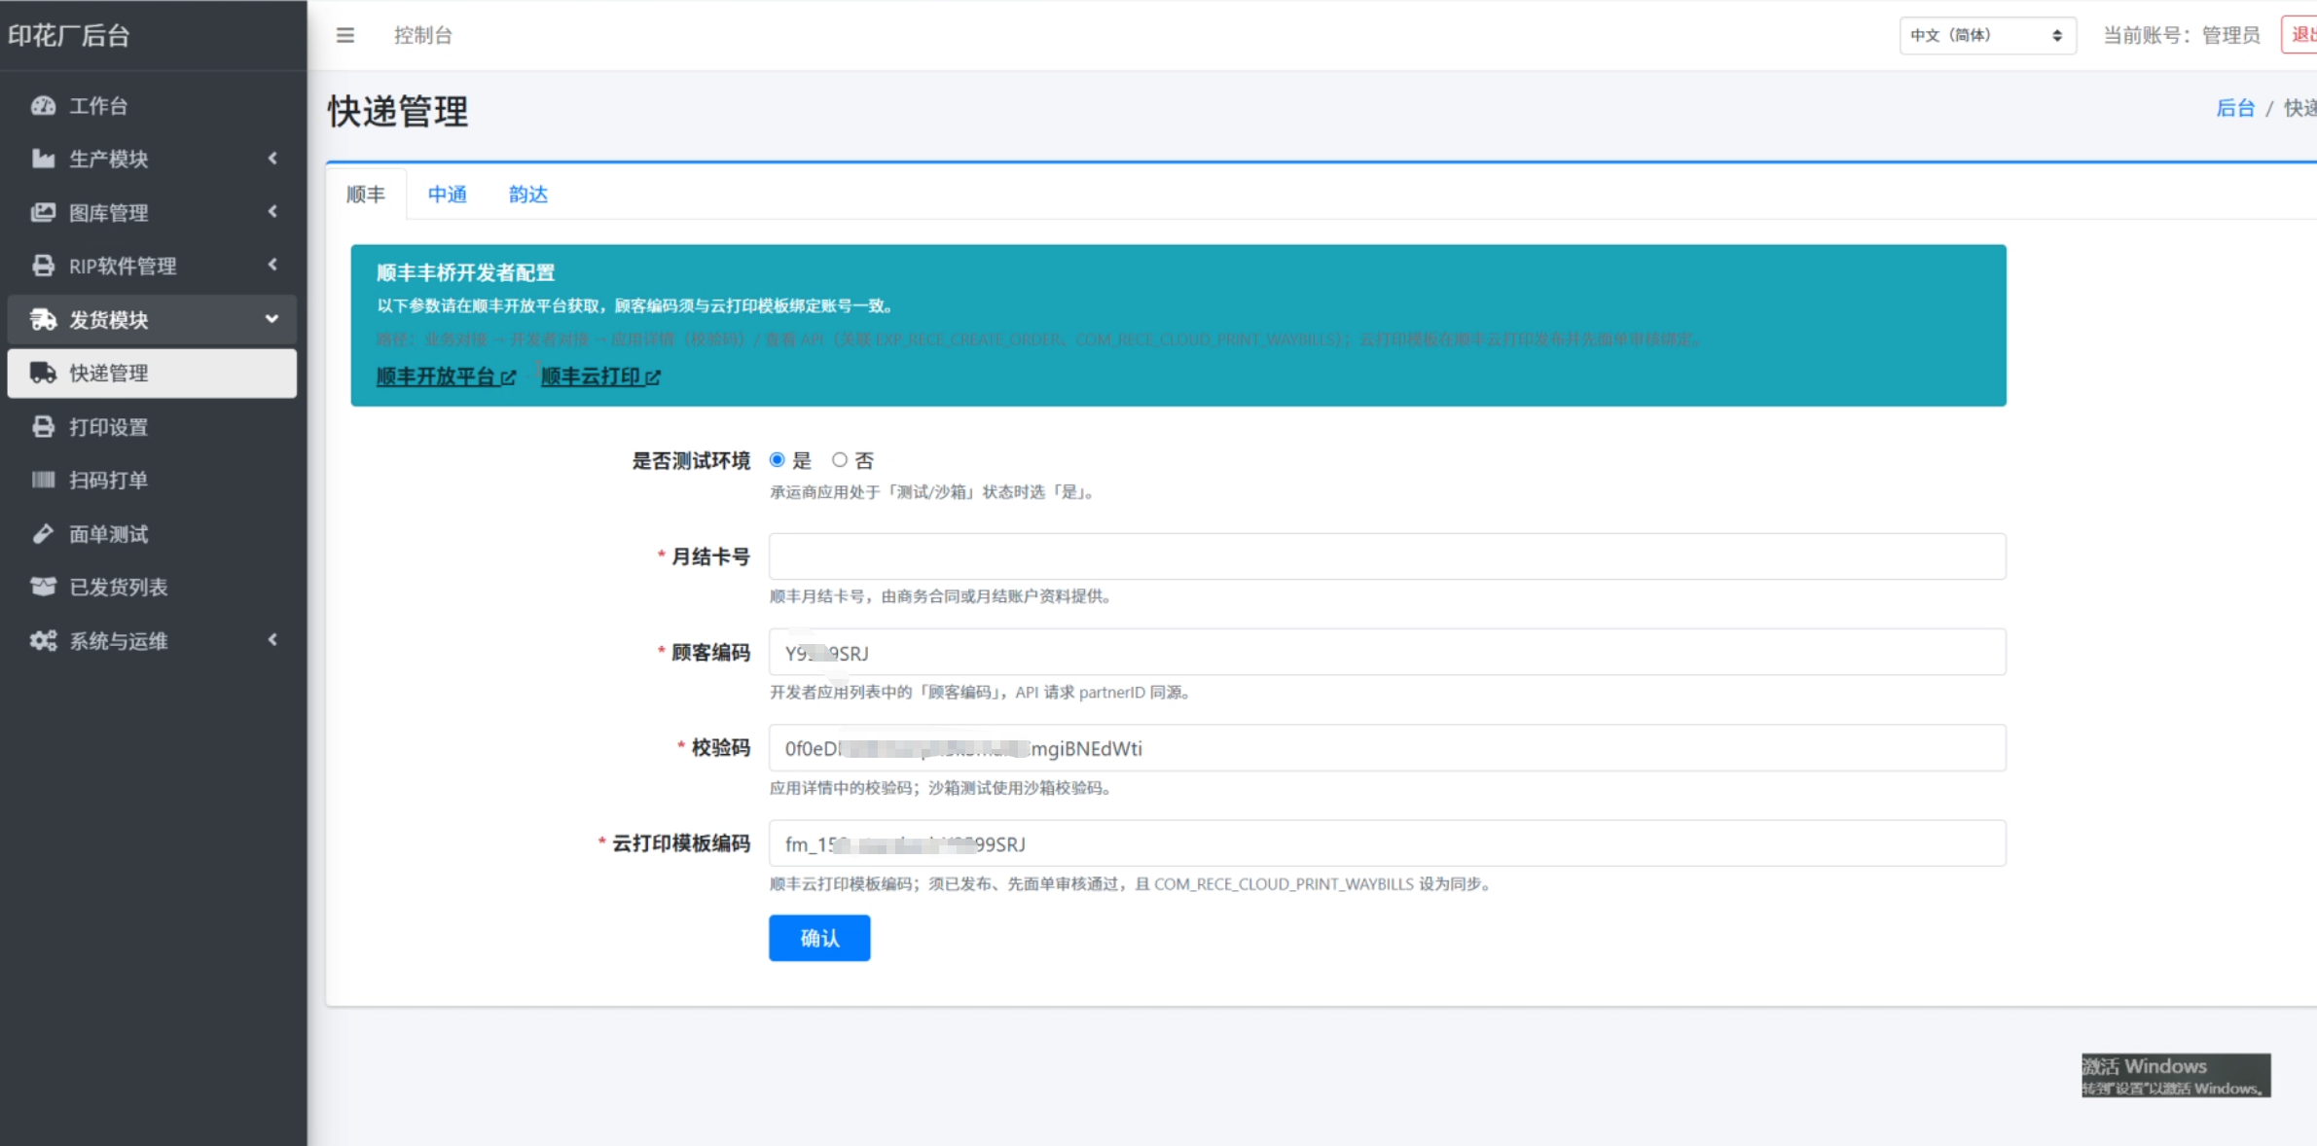Select 否 for test environment
This screenshot has height=1146, width=2317.
click(x=839, y=460)
